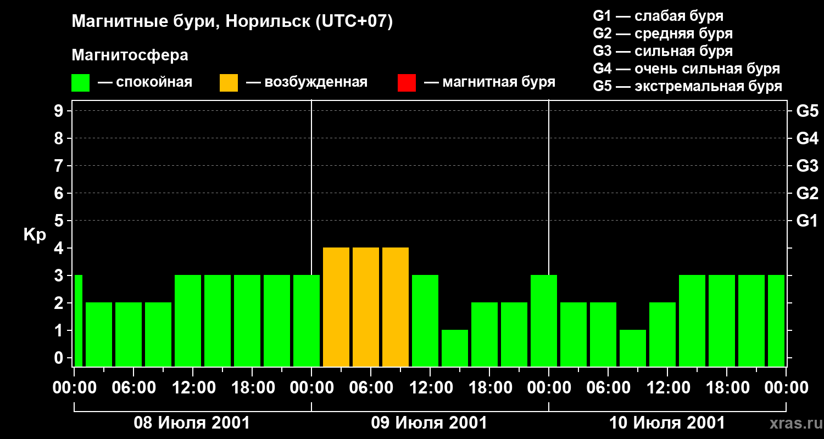
Task: Click the green Kp 3 bar at 12:00, 09 Июля
Action: pos(425,320)
